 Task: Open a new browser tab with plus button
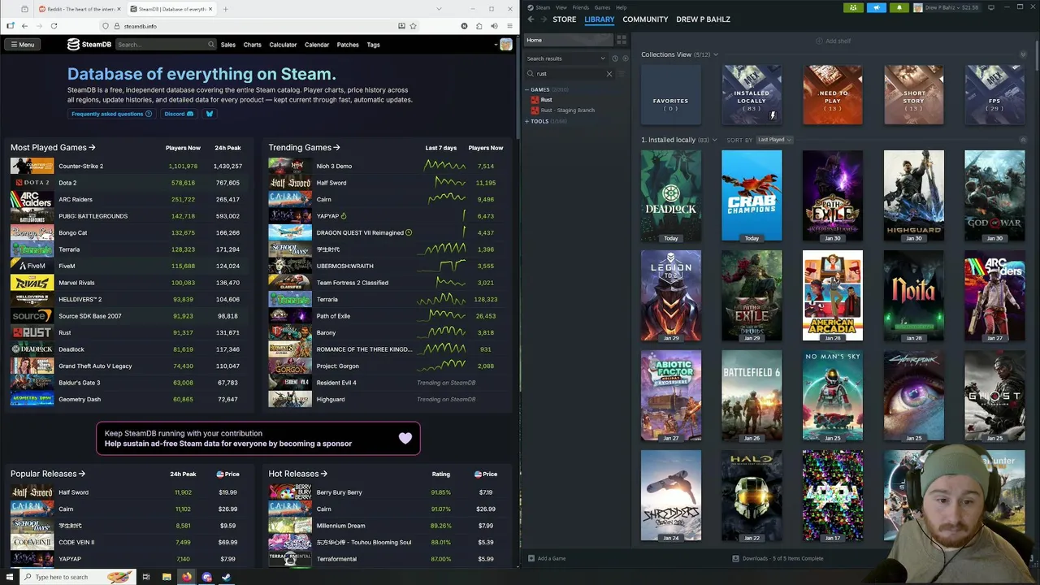coord(225,9)
